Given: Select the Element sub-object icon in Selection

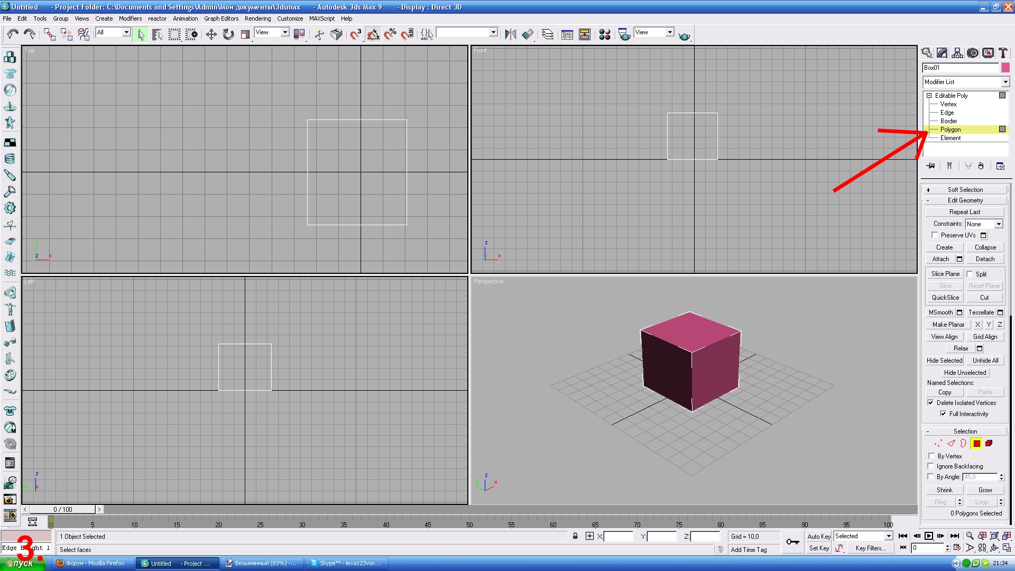Looking at the screenshot, I should [x=989, y=444].
